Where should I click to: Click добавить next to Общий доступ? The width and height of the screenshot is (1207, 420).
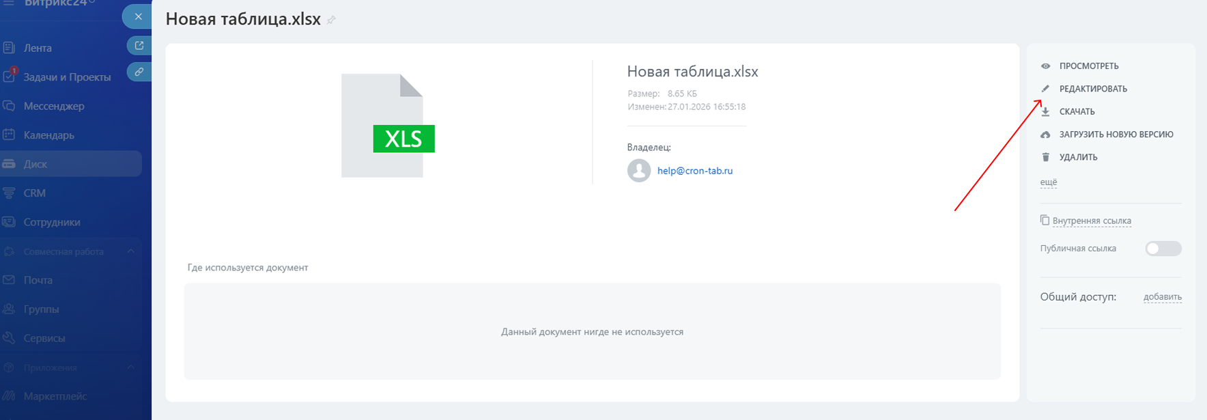coord(1162,297)
